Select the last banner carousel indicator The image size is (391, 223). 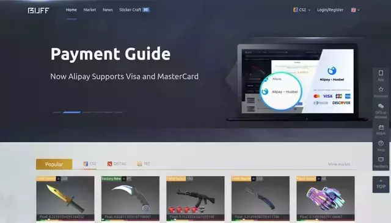(x=119, y=112)
